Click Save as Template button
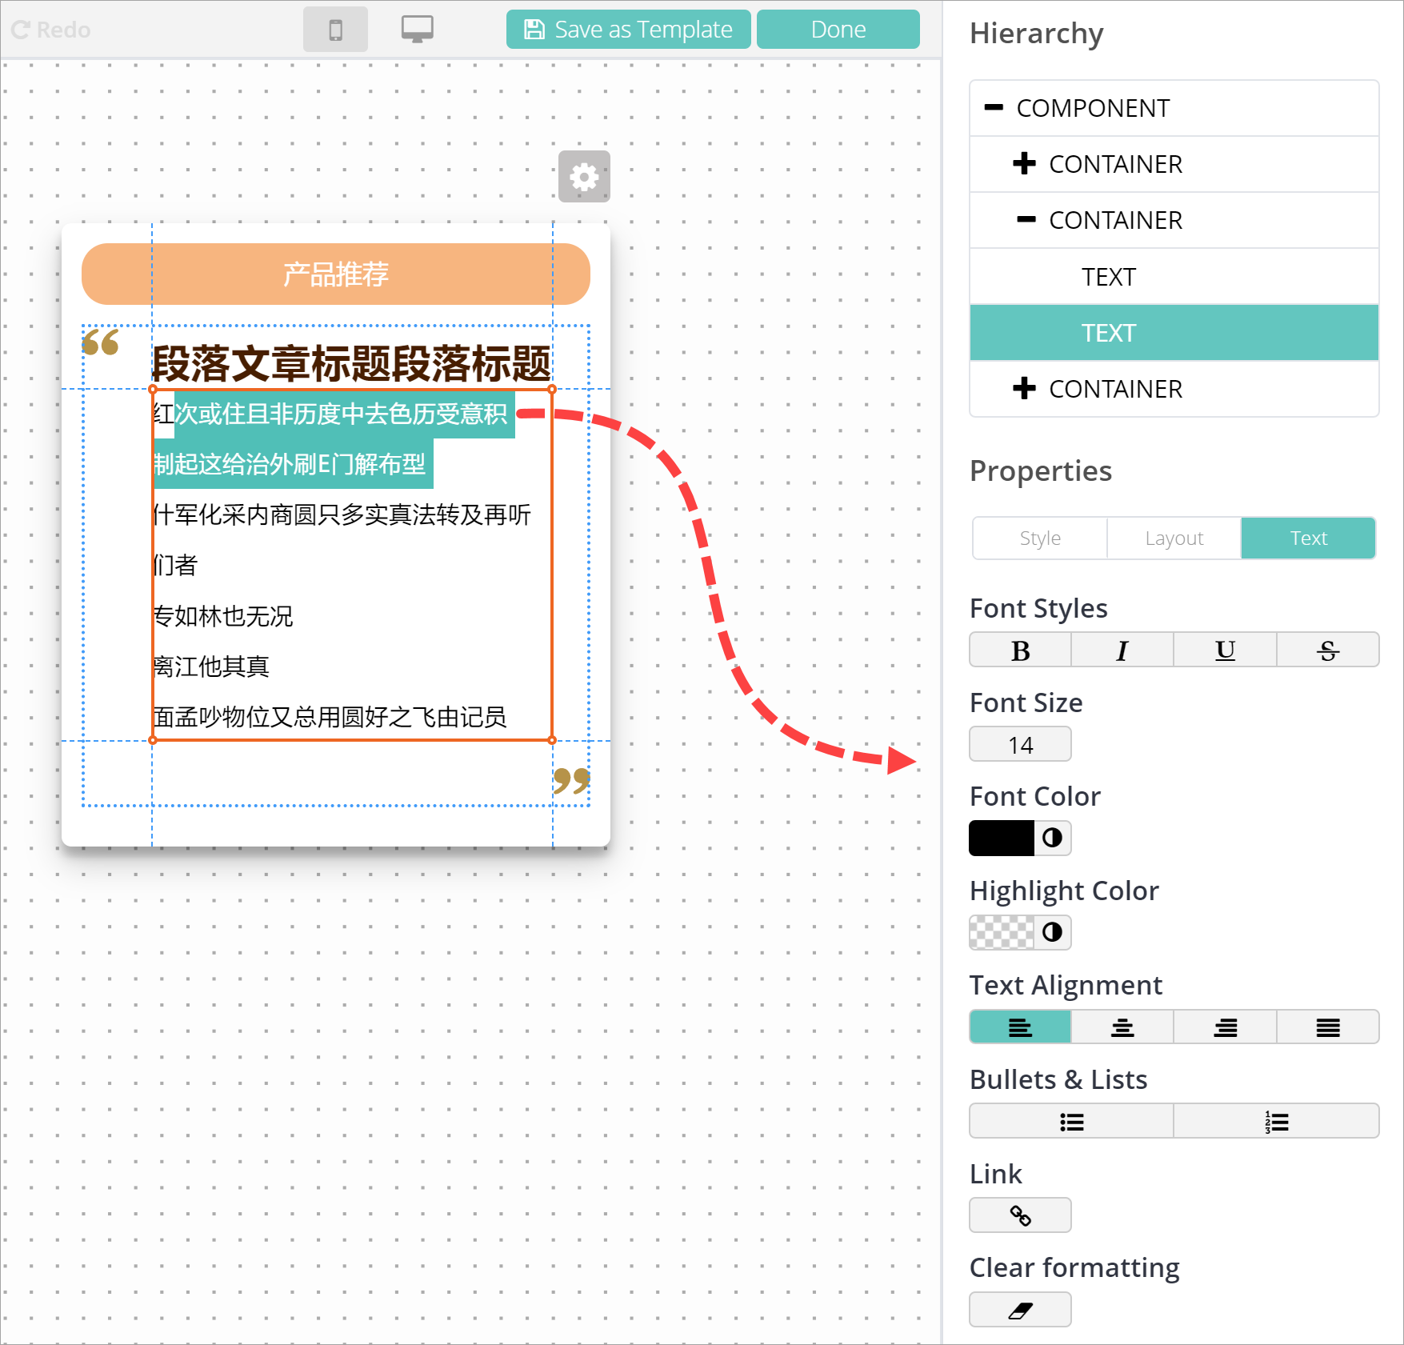Image resolution: width=1404 pixels, height=1345 pixels. (628, 30)
